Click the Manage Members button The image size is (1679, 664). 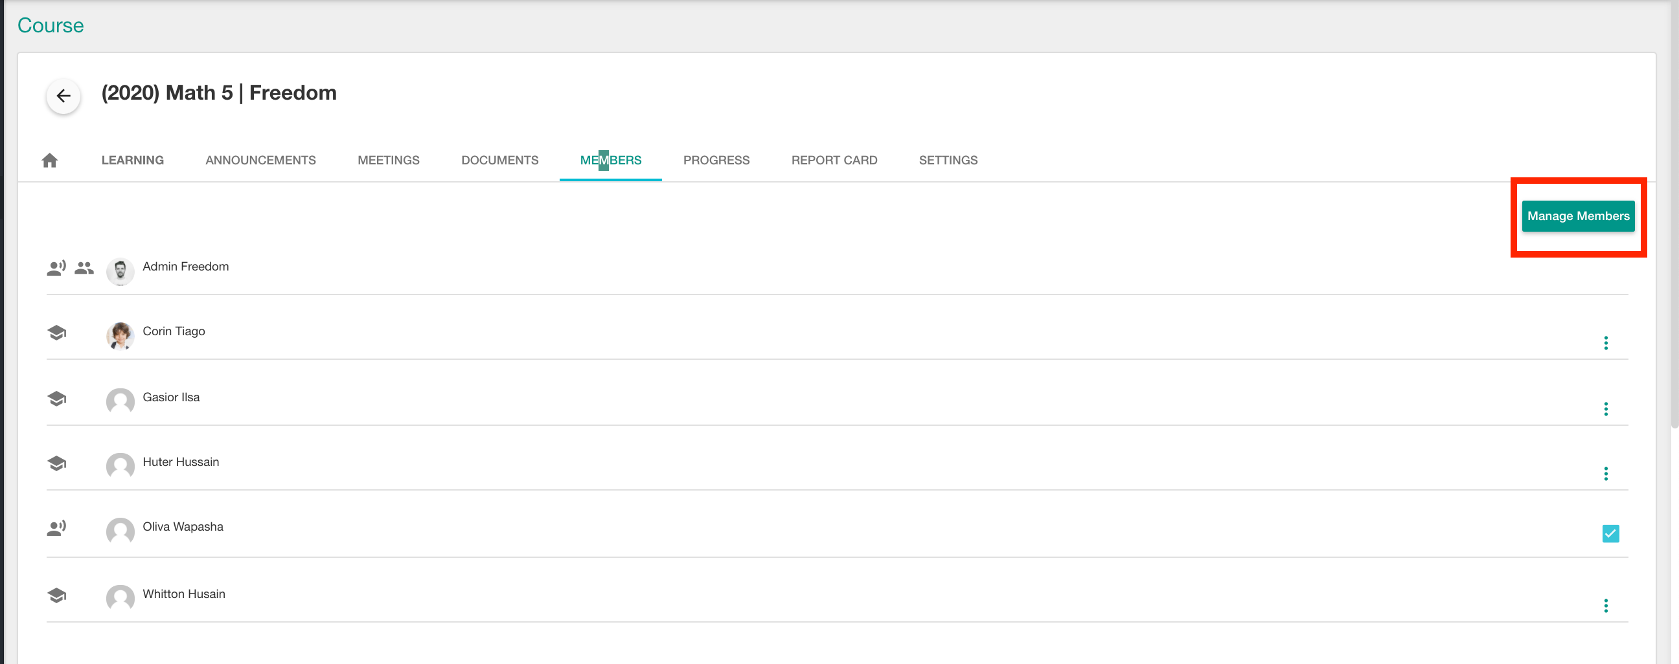point(1578,216)
